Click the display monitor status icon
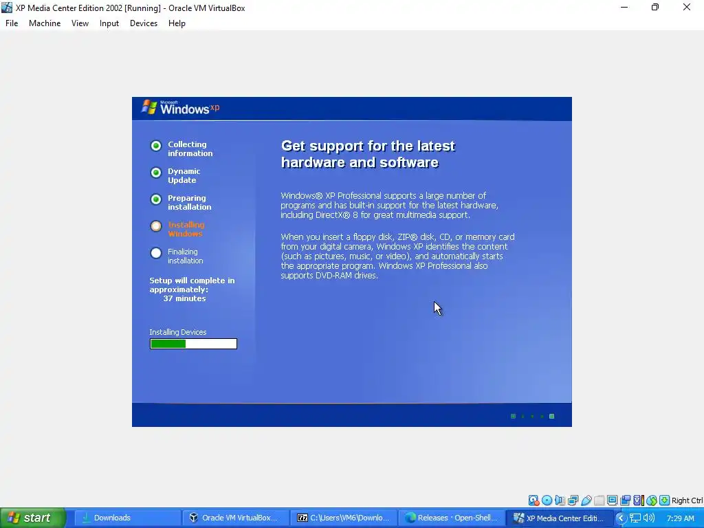This screenshot has height=528, width=704. point(612,500)
